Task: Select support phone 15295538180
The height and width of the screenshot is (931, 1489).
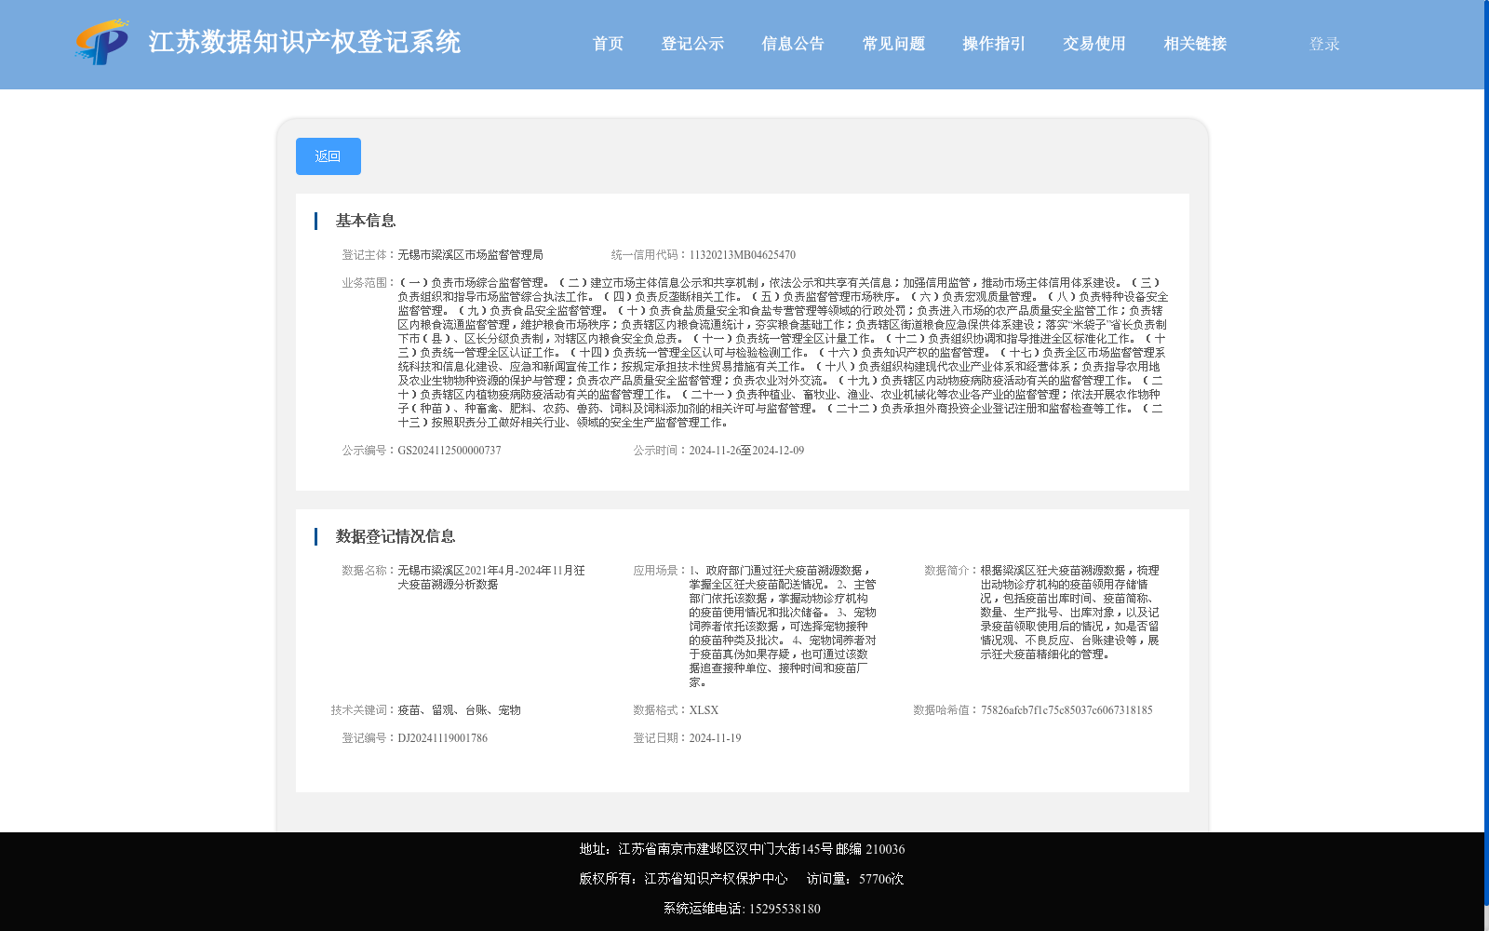Action: pos(785,909)
